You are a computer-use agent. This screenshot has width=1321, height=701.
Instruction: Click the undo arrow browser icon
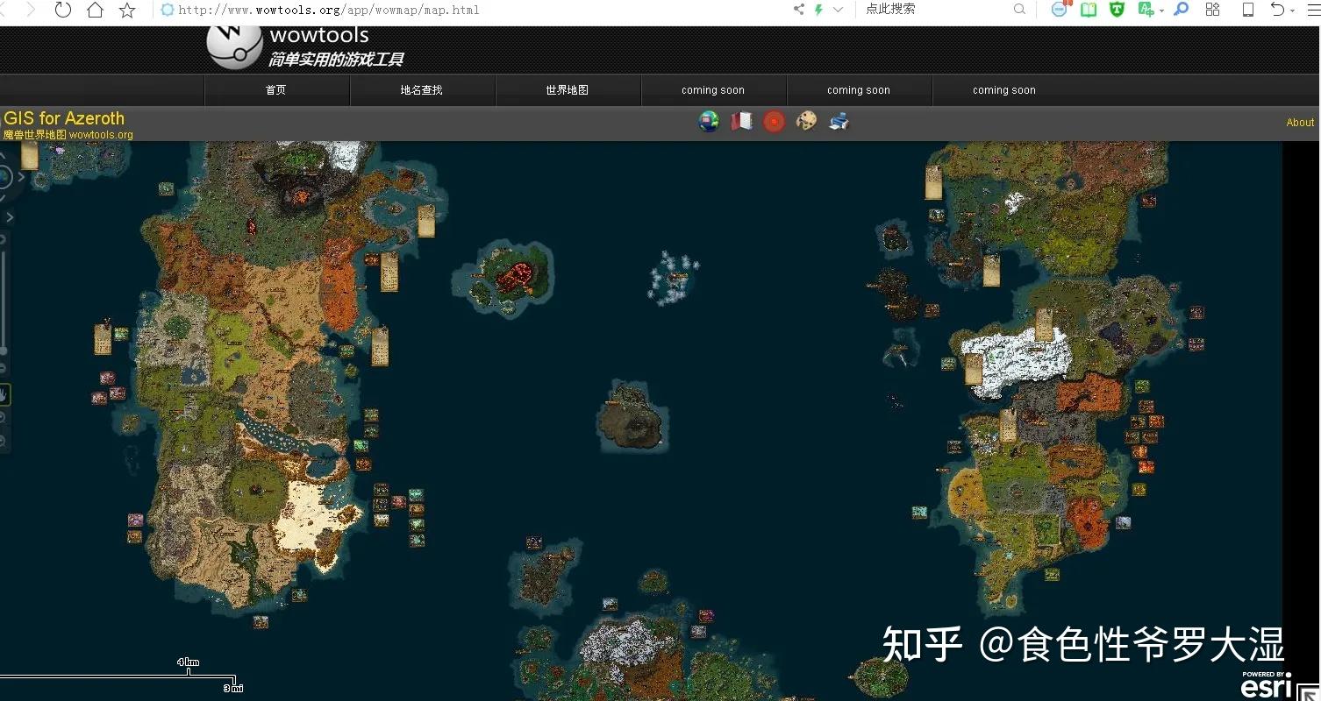tap(1278, 9)
